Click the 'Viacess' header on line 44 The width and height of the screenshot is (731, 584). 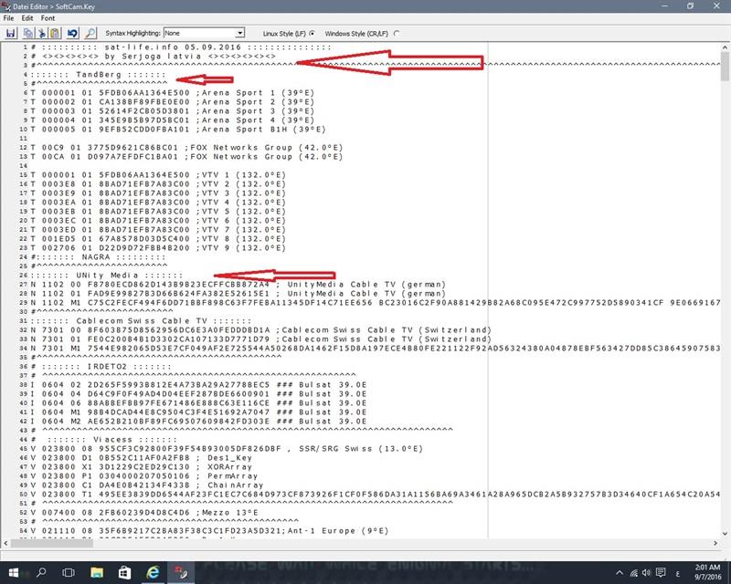tap(112, 440)
